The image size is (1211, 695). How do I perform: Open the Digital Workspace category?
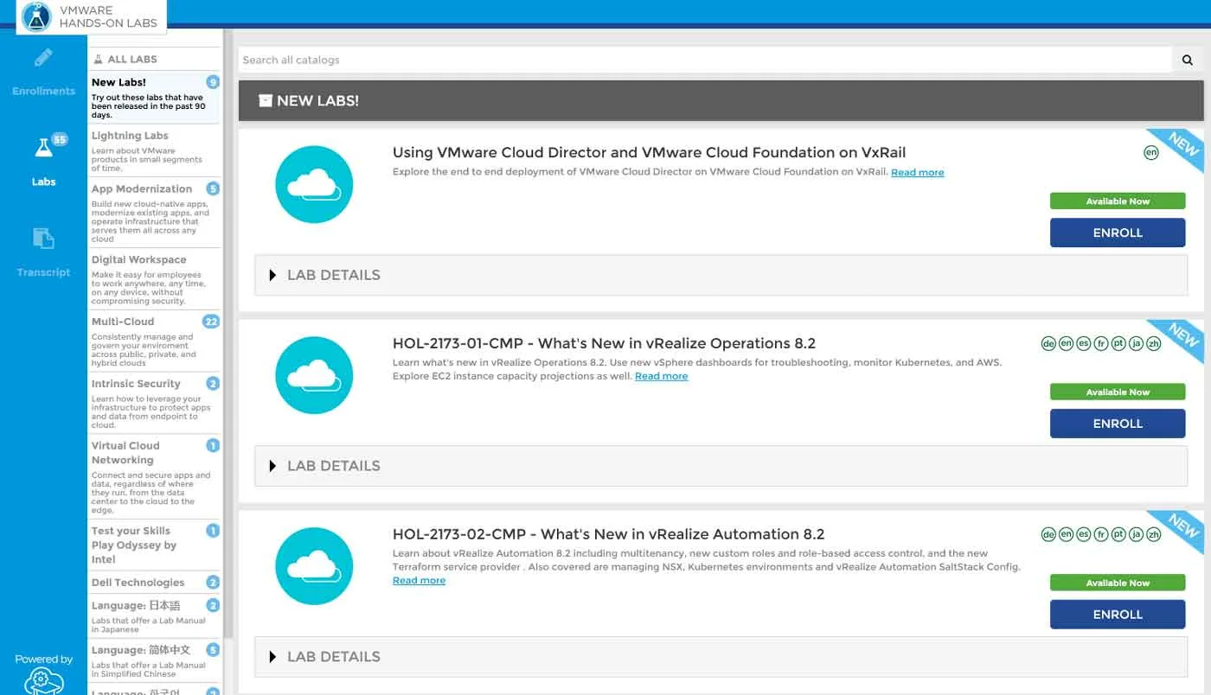[154, 279]
